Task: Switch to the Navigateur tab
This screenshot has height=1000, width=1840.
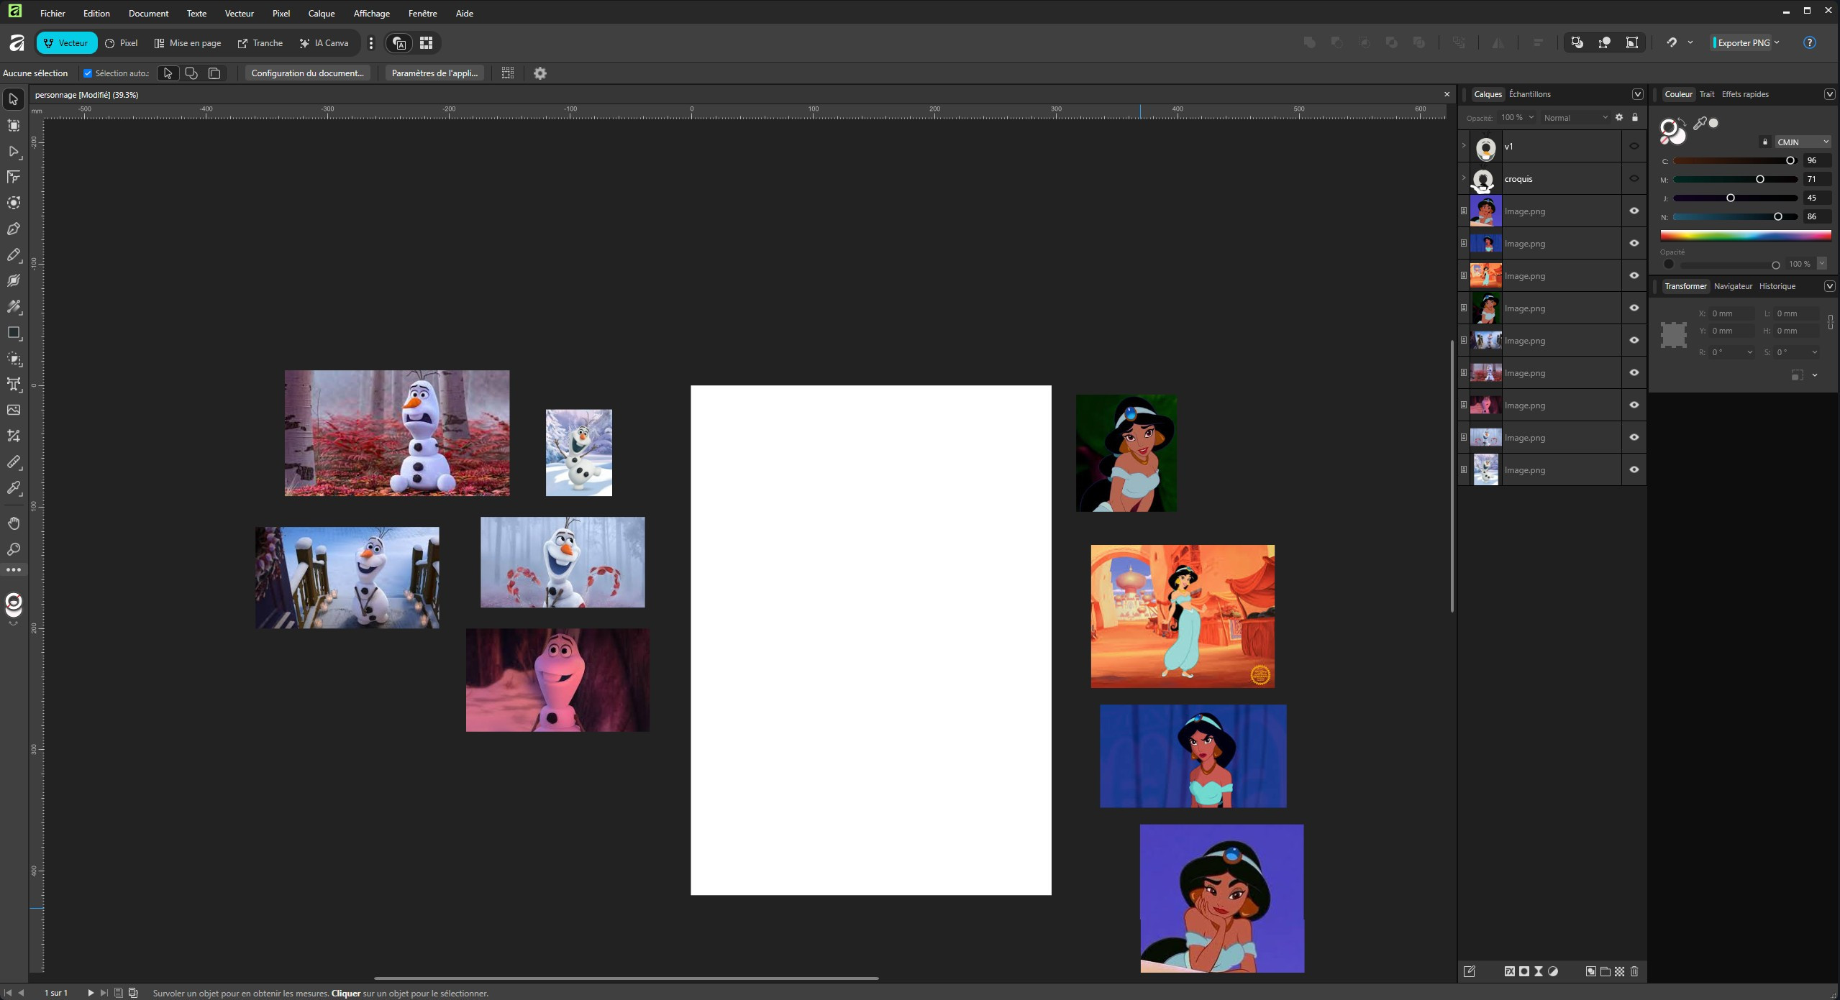Action: [1732, 286]
